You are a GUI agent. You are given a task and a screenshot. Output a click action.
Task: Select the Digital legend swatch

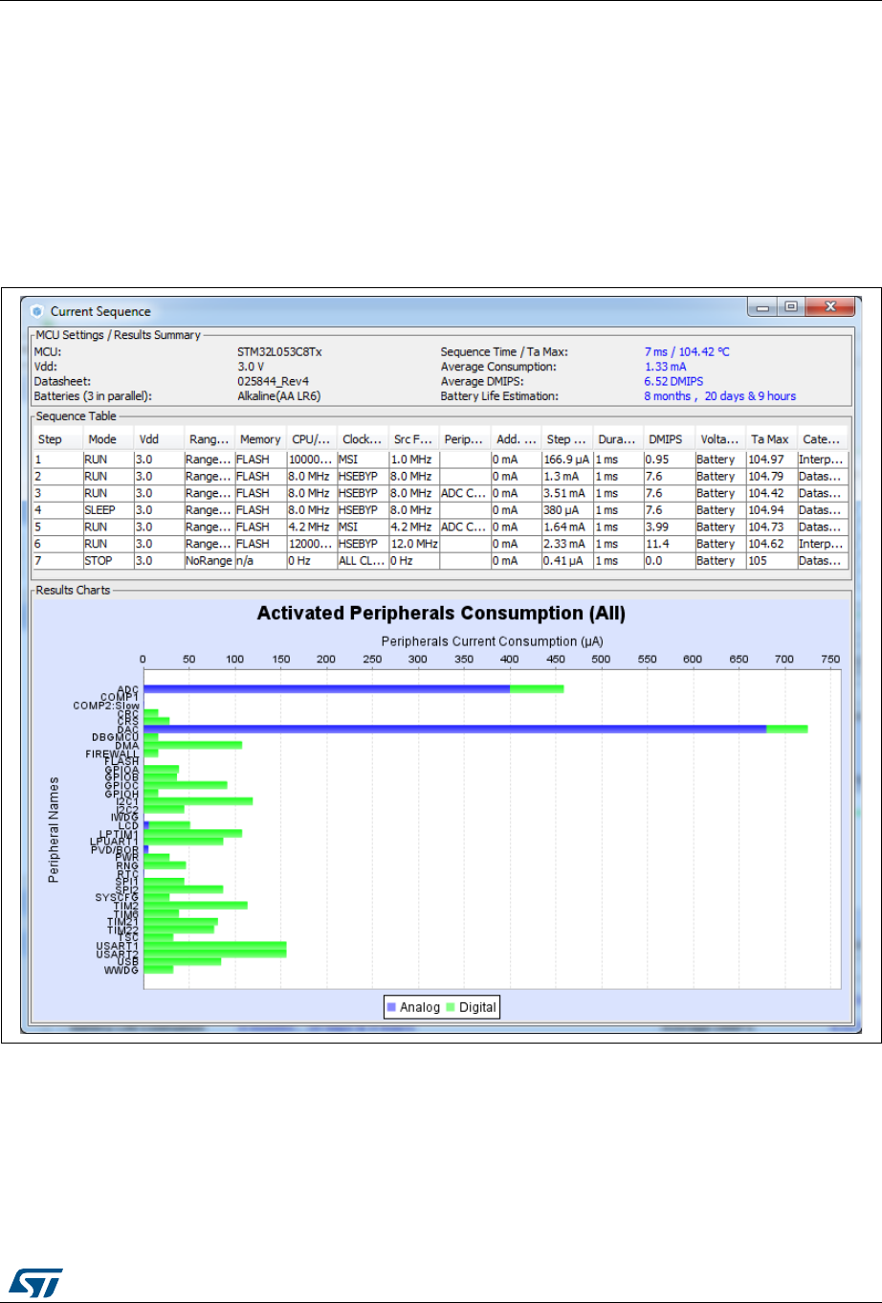451,1007
